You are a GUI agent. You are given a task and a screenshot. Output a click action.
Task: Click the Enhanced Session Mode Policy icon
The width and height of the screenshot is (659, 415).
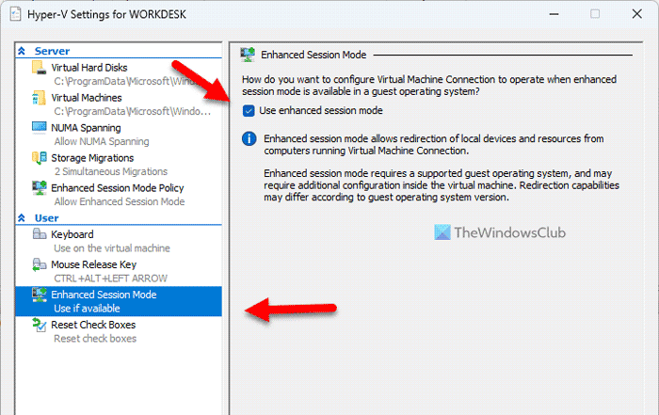click(x=40, y=188)
